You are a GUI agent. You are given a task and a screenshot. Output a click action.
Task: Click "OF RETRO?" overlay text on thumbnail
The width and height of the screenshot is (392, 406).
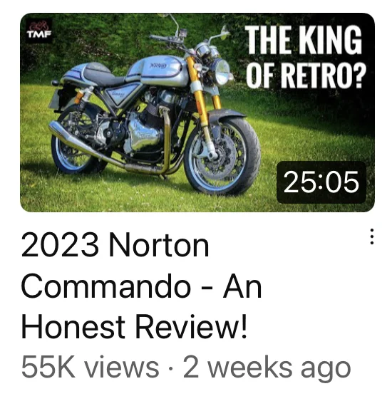pyautogui.click(x=306, y=76)
